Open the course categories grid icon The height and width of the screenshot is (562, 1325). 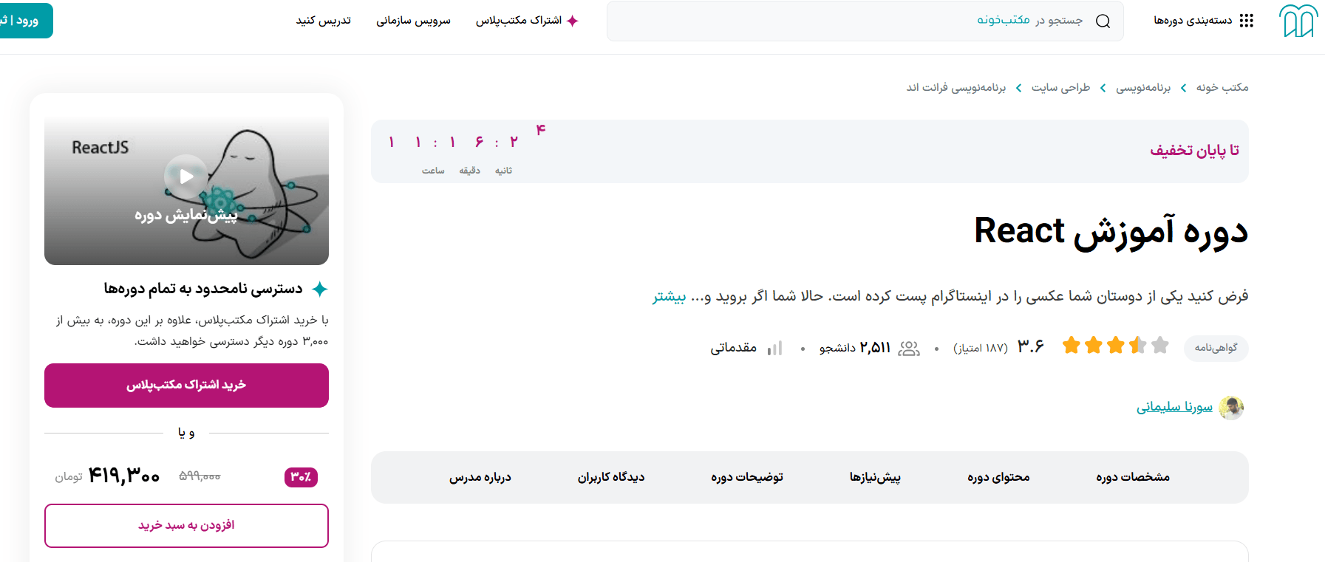(1247, 21)
